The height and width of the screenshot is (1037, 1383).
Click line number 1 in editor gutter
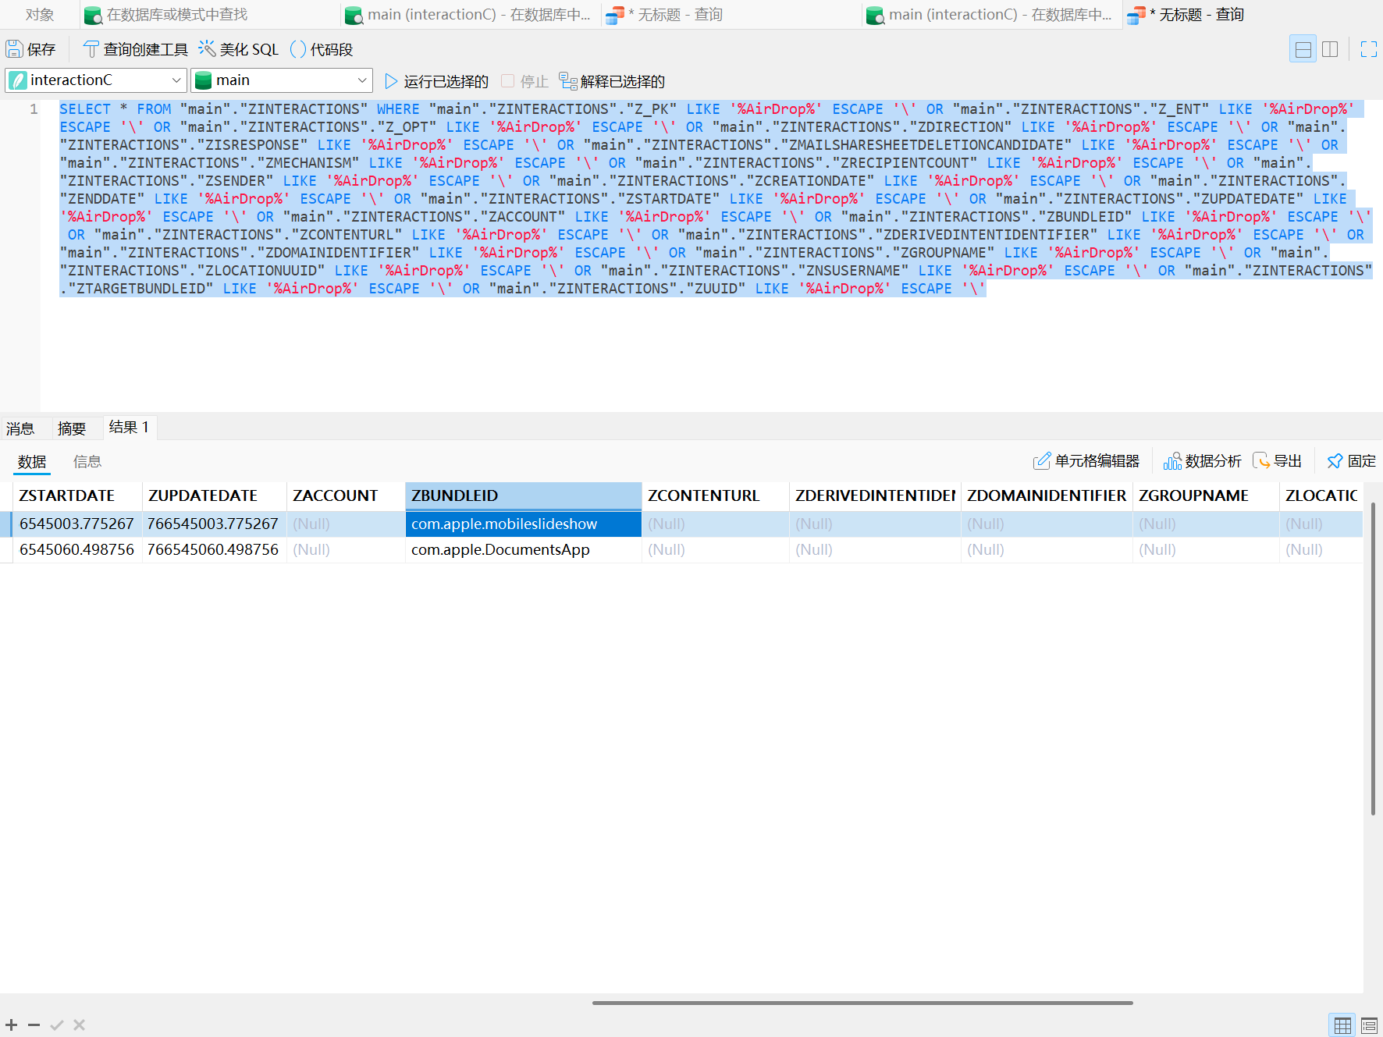coord(34,109)
